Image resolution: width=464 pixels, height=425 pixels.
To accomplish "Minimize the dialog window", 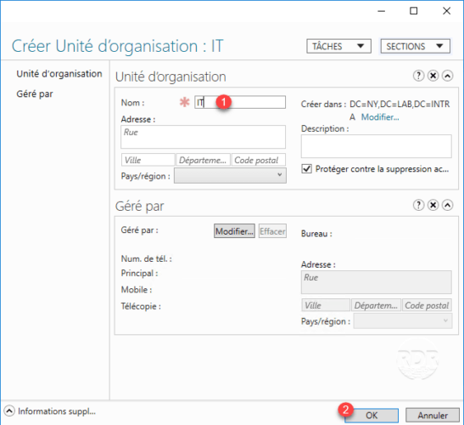I will click(x=382, y=11).
